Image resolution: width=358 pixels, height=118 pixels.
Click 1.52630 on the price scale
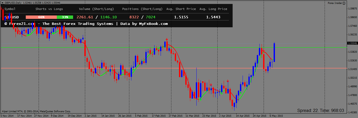tap(352, 61)
